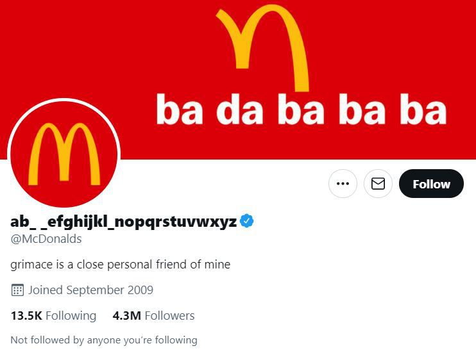Click the calendar icon beside Joined date
Image resolution: width=476 pixels, height=362 pixels.
point(17,290)
